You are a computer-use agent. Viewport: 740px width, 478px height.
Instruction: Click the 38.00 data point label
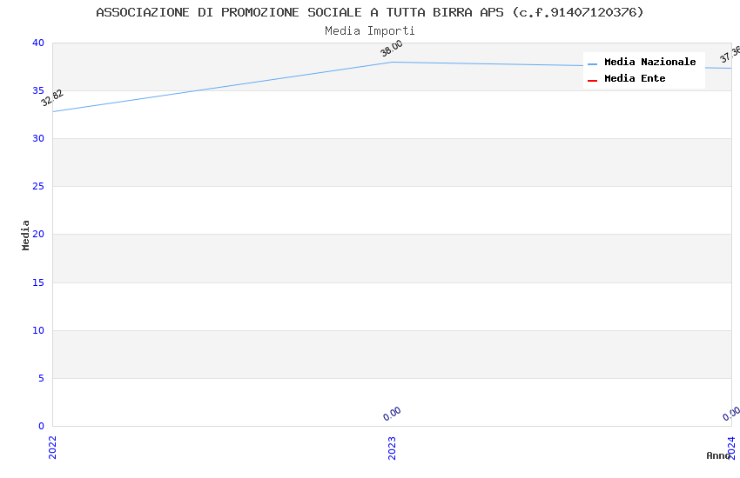coord(392,49)
